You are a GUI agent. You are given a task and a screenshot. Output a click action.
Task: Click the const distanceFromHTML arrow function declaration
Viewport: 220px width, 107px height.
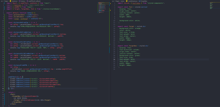tap(22, 65)
